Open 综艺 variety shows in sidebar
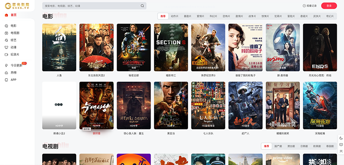 (x=11, y=40)
